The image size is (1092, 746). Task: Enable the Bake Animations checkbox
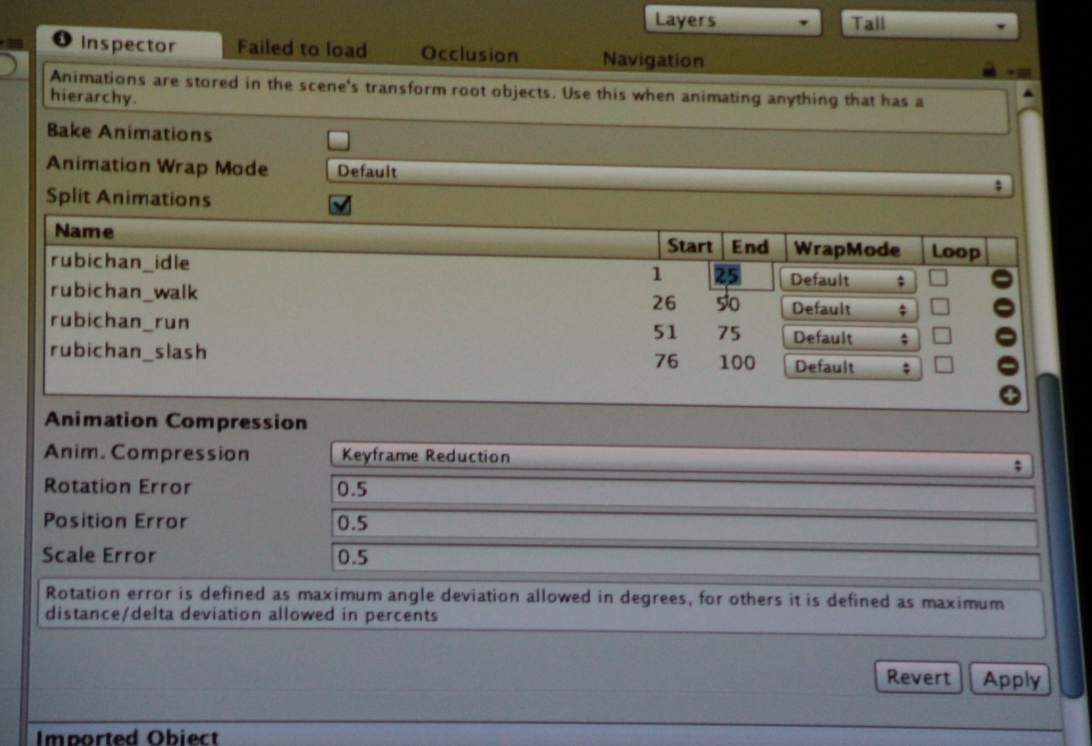[339, 140]
